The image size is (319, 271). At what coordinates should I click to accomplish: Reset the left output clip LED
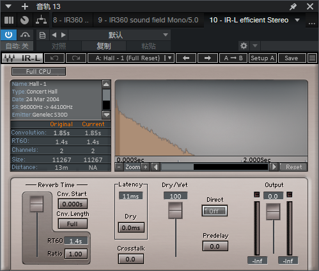click(257, 195)
